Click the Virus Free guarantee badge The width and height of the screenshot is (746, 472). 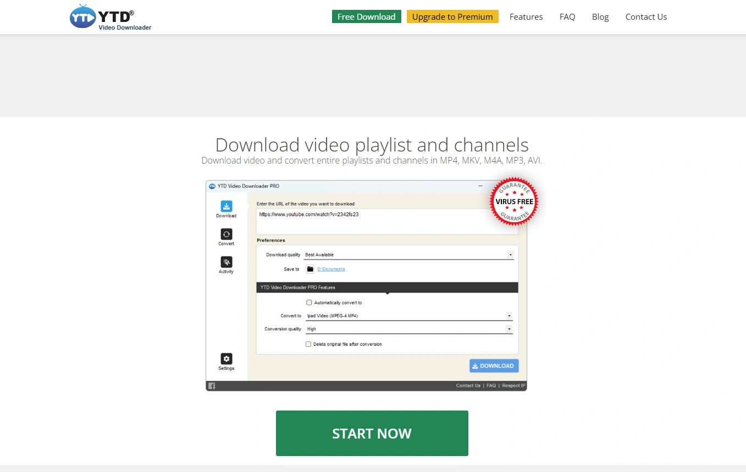coord(514,201)
